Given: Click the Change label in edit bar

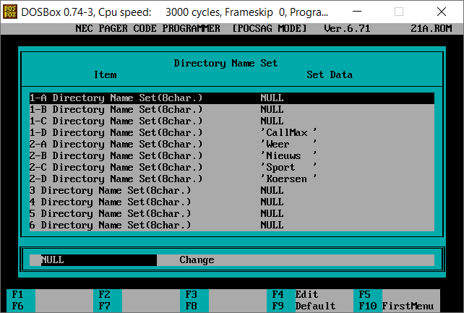Looking at the screenshot, I should tap(197, 260).
